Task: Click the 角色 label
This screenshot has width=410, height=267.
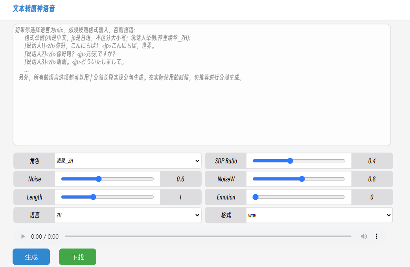Action: pos(35,161)
